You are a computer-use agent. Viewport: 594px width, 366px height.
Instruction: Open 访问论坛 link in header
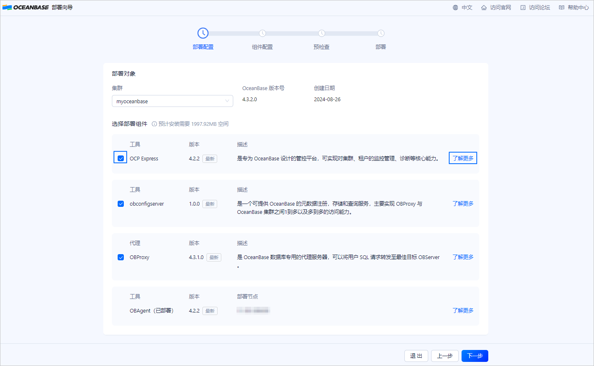tap(539, 7)
